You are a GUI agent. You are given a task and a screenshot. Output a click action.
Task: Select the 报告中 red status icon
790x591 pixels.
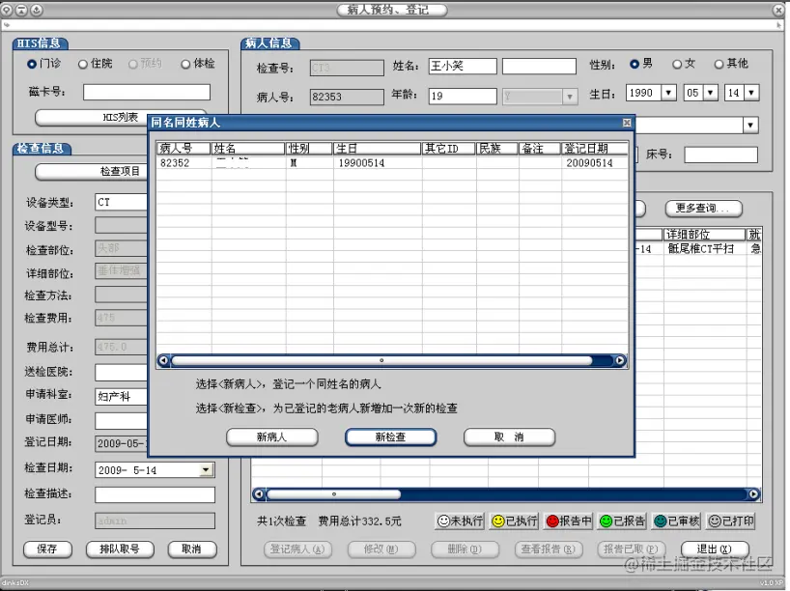click(551, 521)
